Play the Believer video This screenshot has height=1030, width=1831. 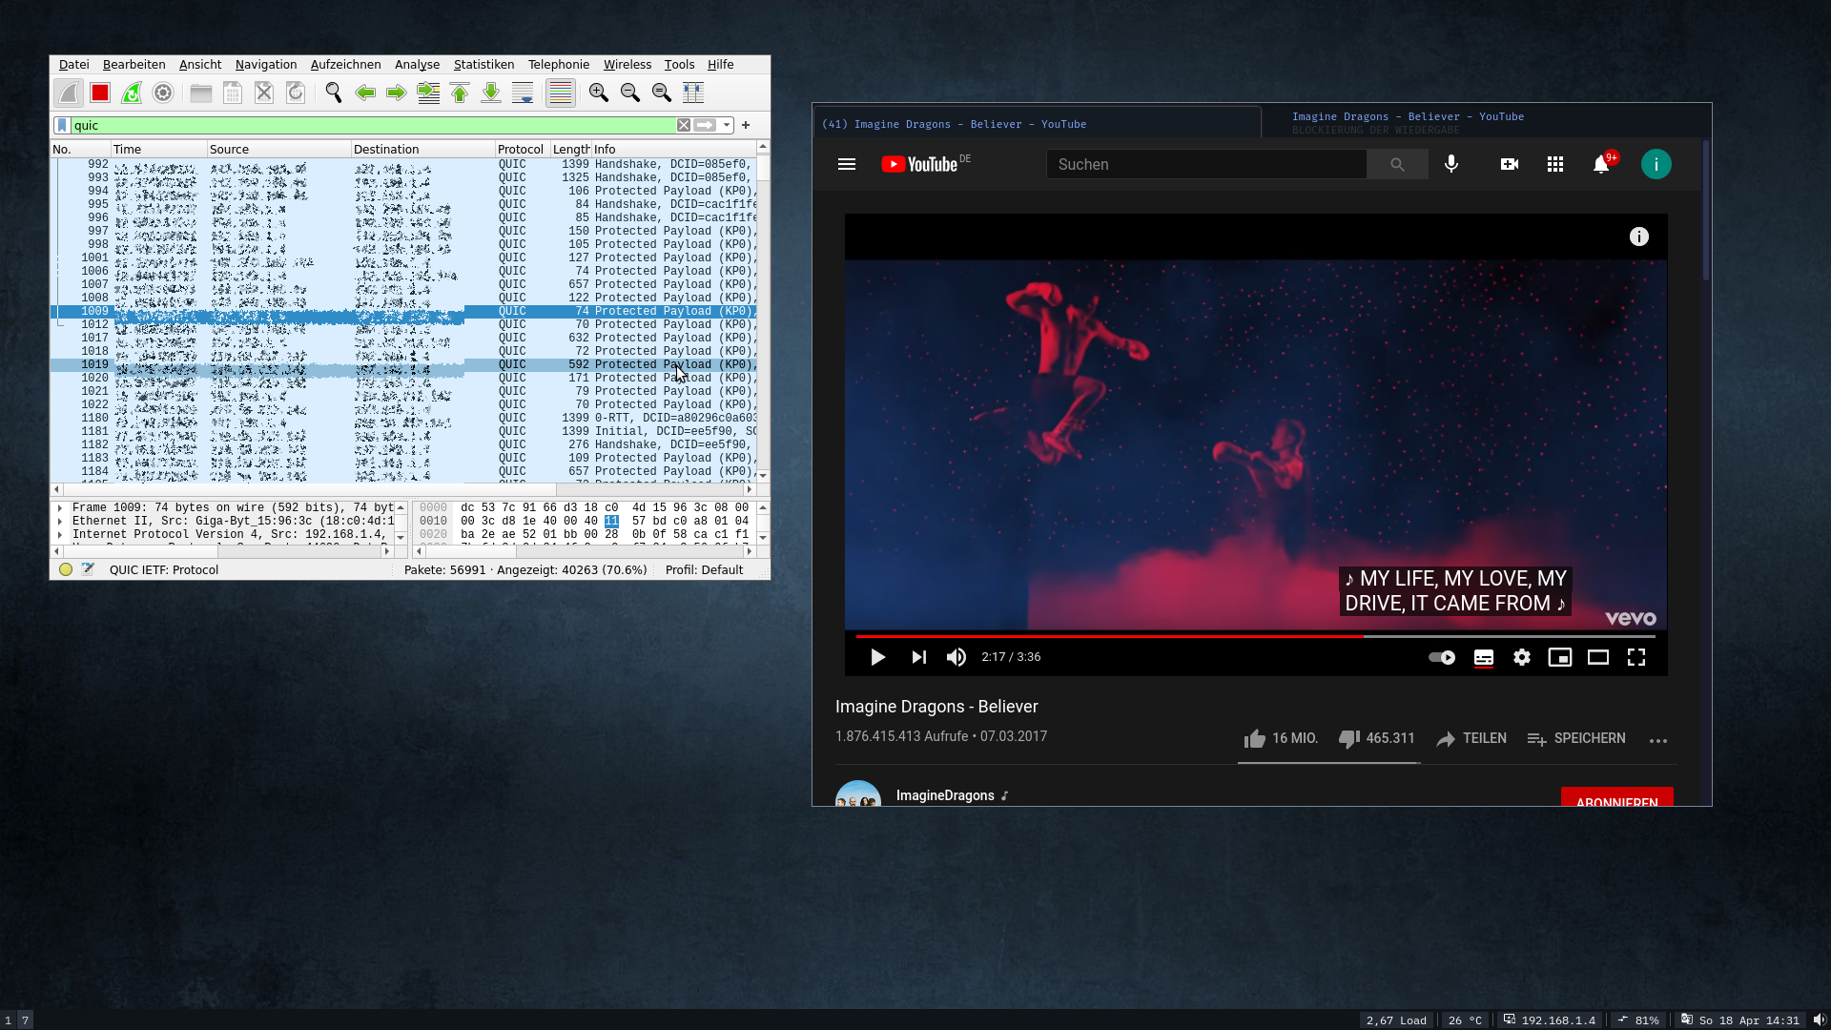(x=877, y=657)
